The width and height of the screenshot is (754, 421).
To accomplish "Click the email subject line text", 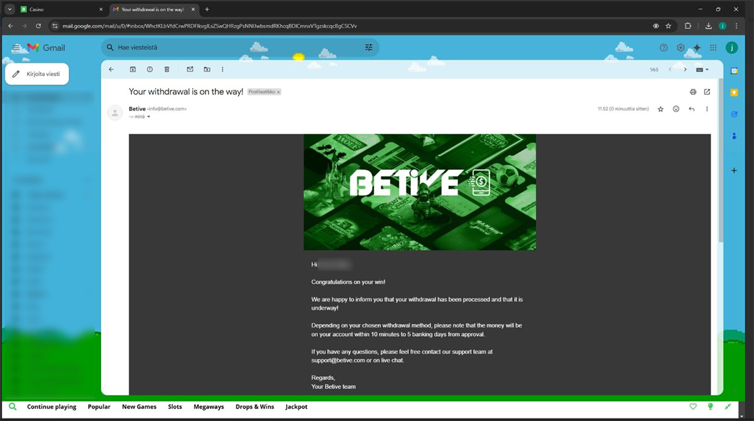I will (x=186, y=92).
